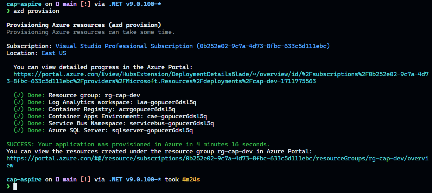Click the typed 'azd provision' command

point(36,11)
